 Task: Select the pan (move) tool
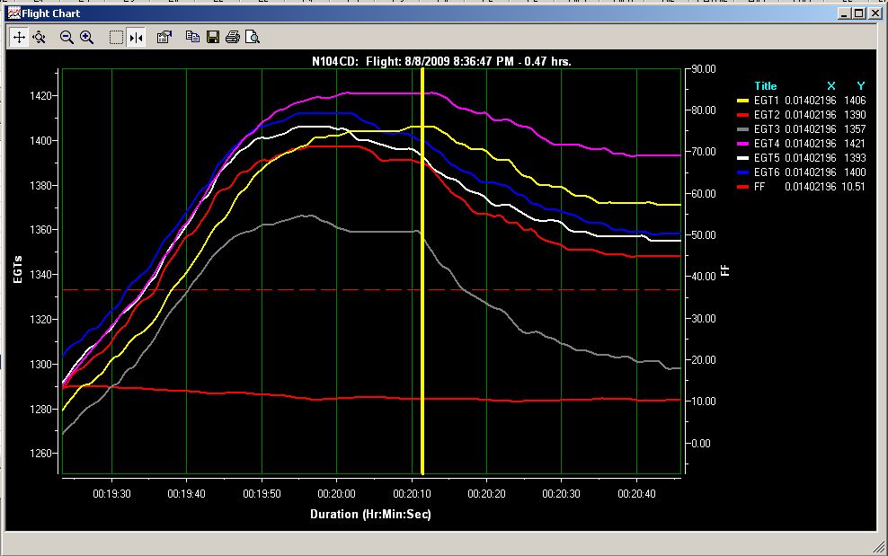[x=19, y=38]
